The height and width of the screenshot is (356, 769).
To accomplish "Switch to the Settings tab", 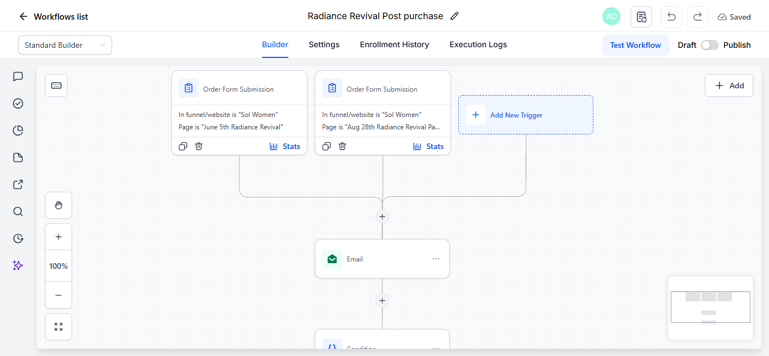I will (x=324, y=44).
